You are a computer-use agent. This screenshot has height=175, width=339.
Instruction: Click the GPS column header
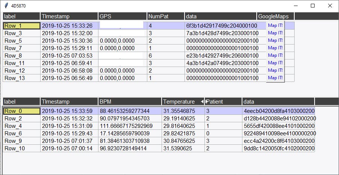click(123, 16)
